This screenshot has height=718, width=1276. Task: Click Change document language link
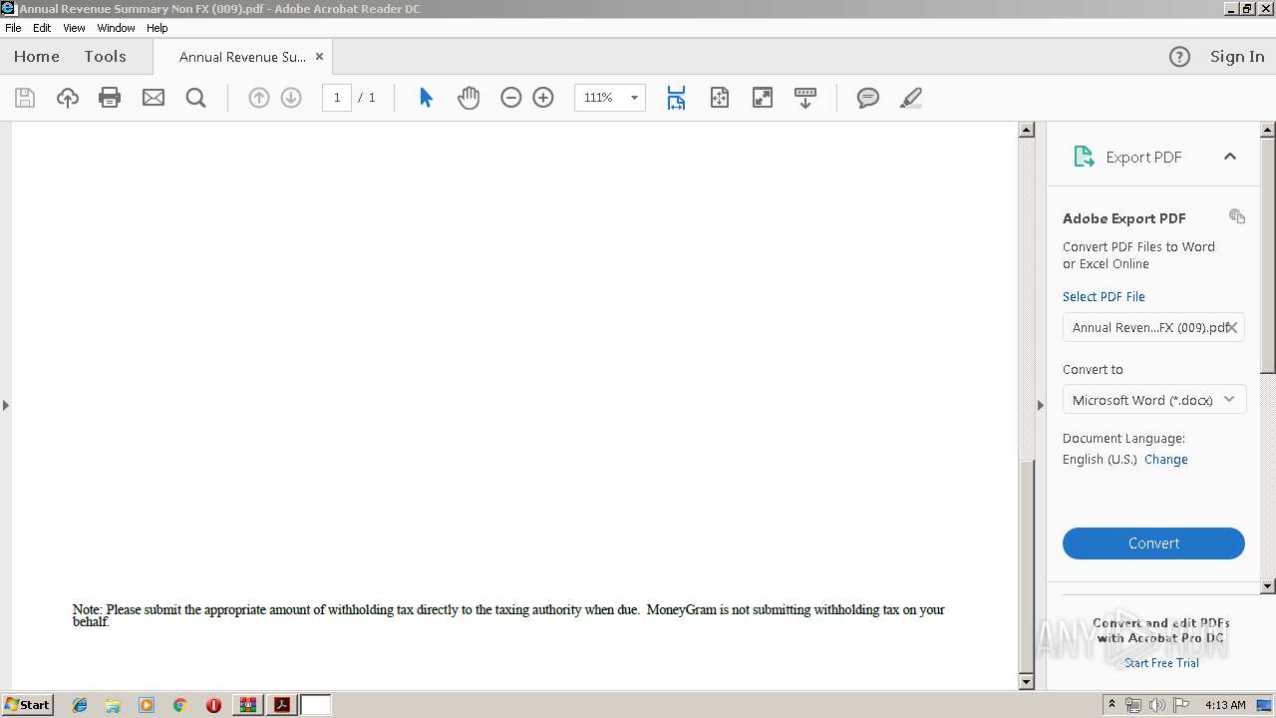[x=1165, y=460]
